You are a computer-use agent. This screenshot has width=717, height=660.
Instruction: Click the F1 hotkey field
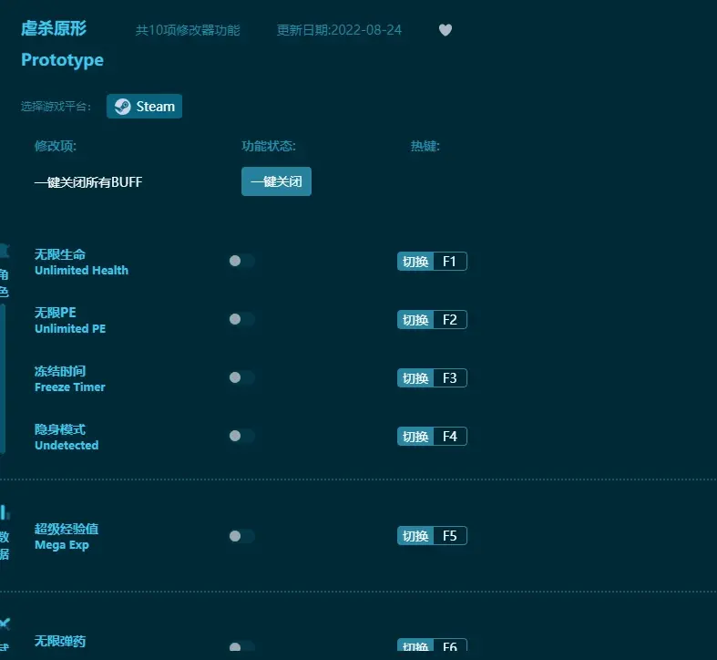click(450, 262)
